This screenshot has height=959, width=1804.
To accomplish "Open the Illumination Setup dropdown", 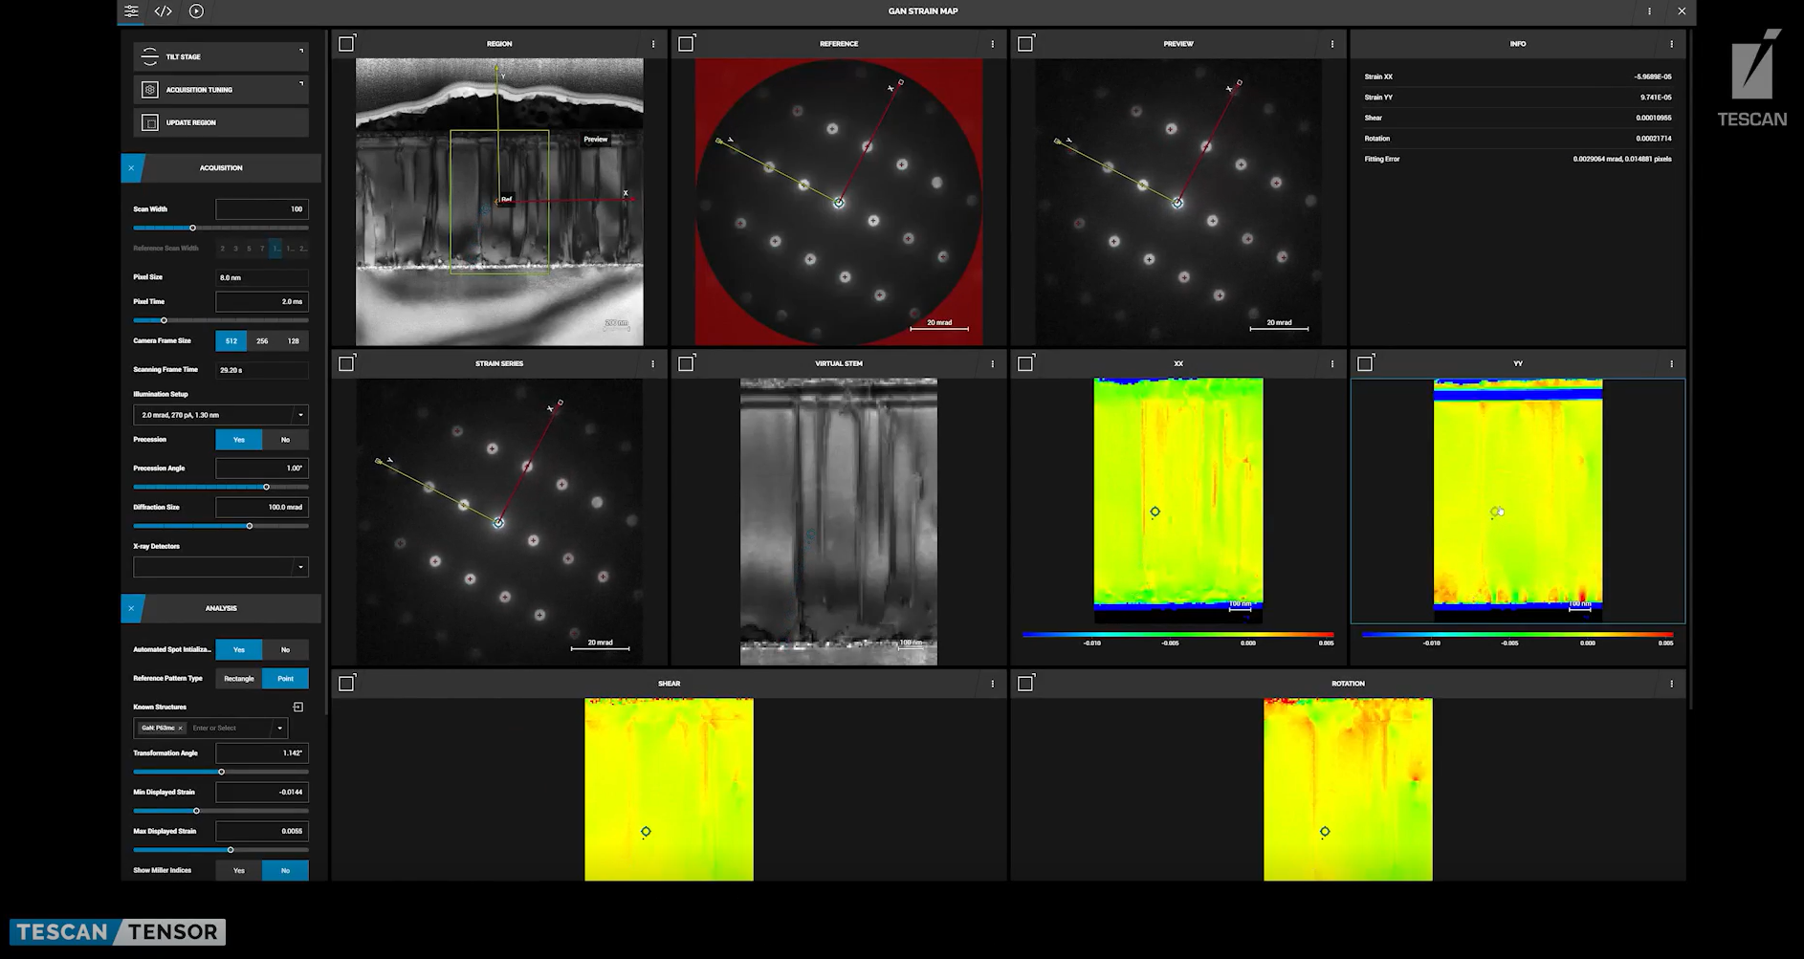I will (x=299, y=415).
